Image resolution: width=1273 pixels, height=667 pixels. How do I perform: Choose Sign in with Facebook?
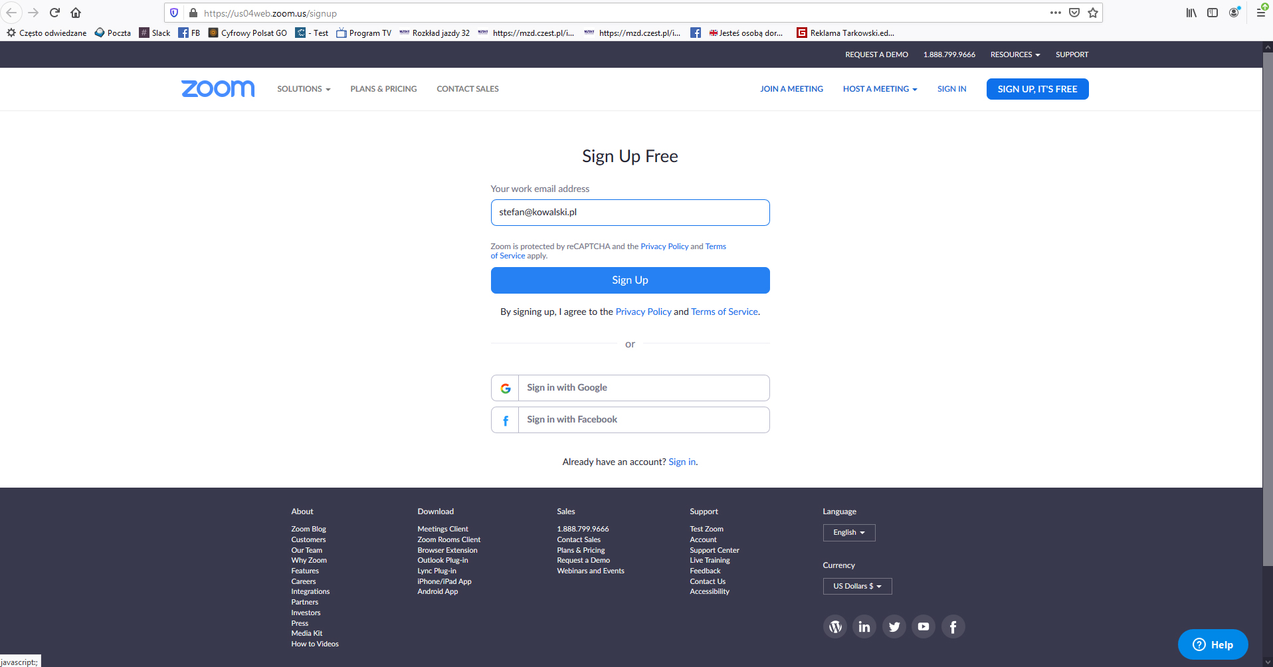630,420
